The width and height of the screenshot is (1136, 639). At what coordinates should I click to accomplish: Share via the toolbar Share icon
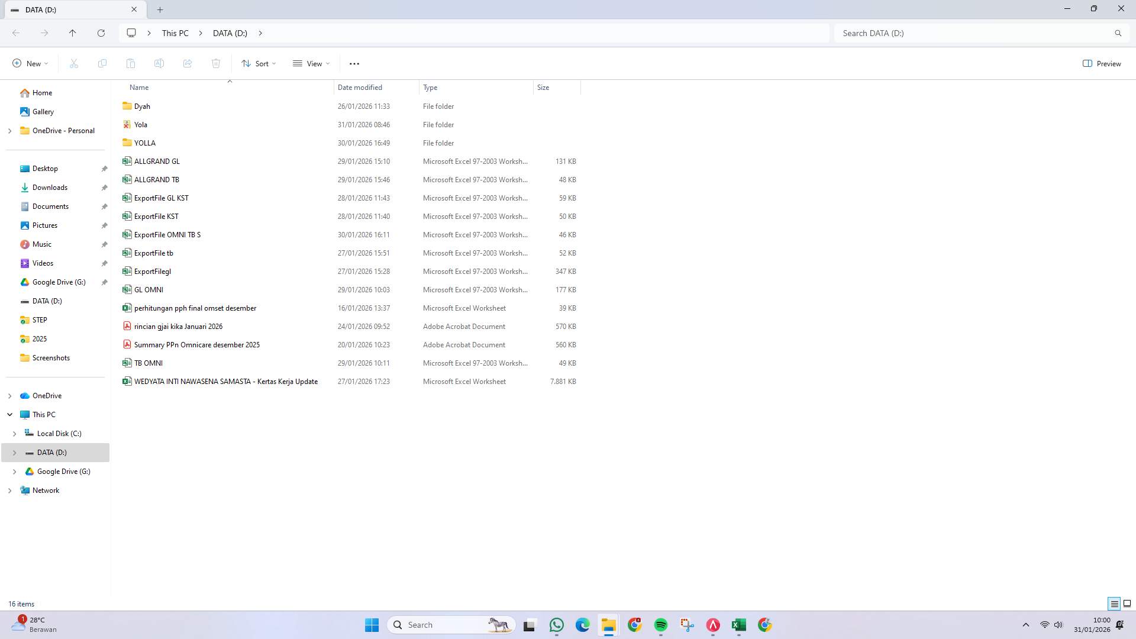pyautogui.click(x=188, y=63)
